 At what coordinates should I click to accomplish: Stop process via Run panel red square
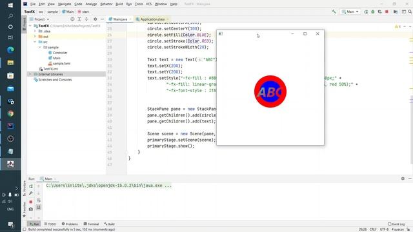tap(31, 202)
